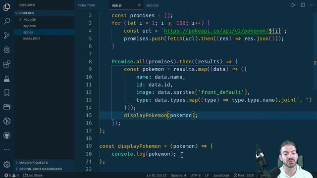
Task: Split the editor to the right
Action: (x=303, y=5)
